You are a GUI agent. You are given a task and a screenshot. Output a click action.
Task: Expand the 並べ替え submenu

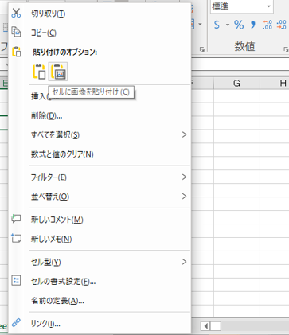pyautogui.click(x=184, y=197)
